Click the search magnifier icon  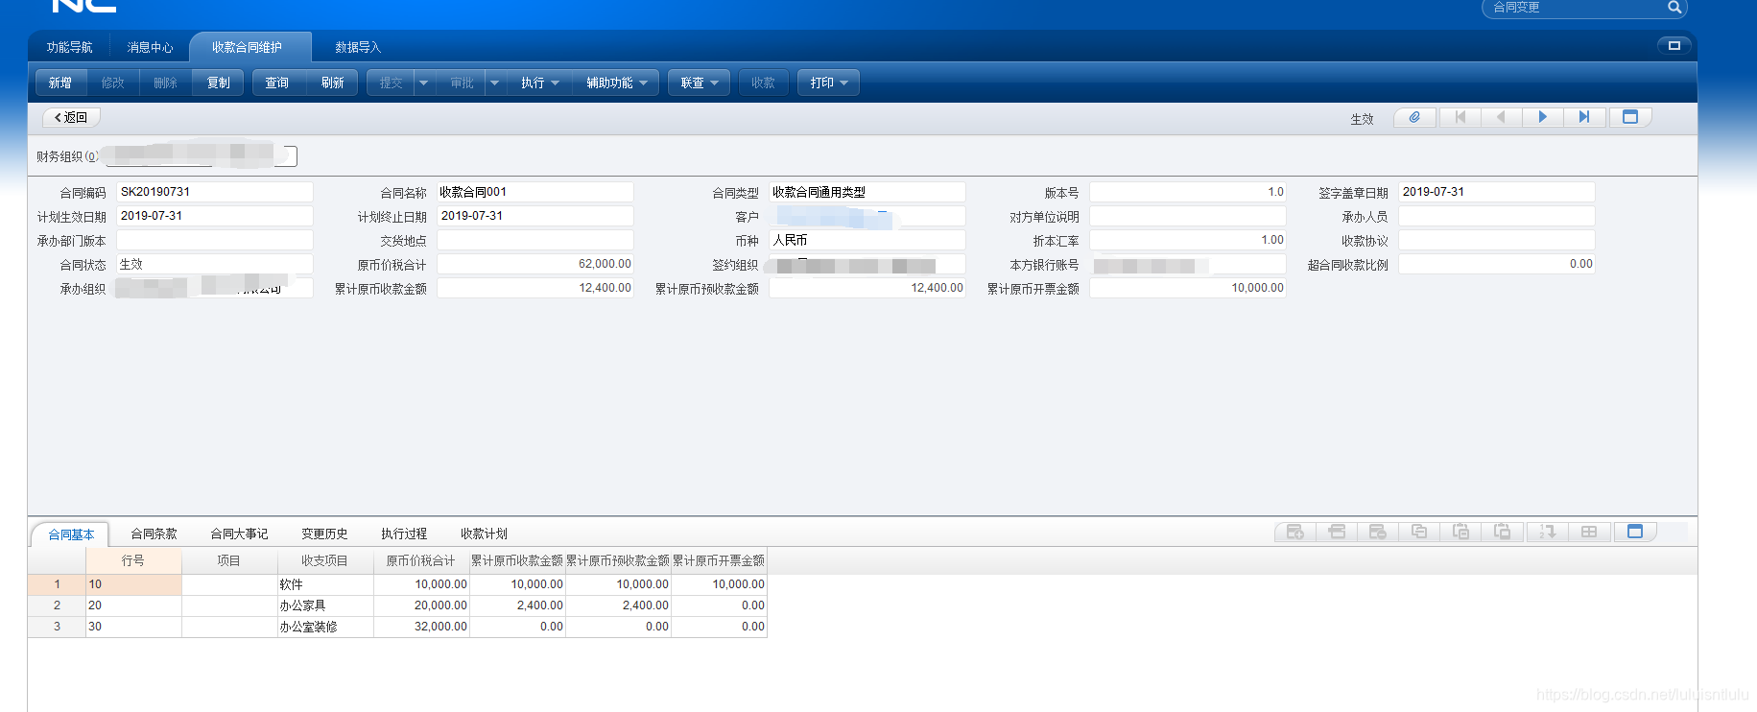[1674, 8]
